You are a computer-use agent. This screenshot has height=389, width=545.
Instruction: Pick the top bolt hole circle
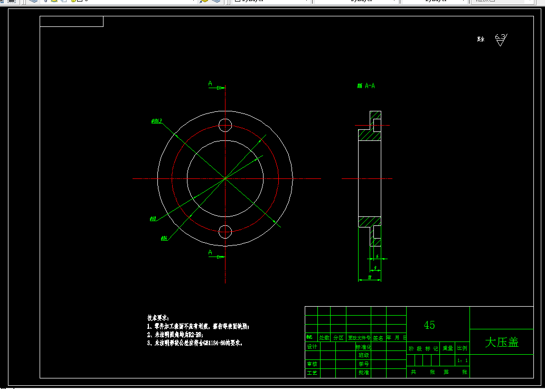[225, 125]
